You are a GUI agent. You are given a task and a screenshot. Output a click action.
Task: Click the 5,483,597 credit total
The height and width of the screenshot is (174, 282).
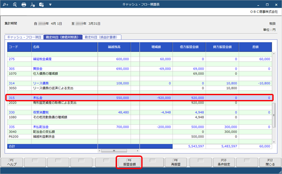[229, 146]
